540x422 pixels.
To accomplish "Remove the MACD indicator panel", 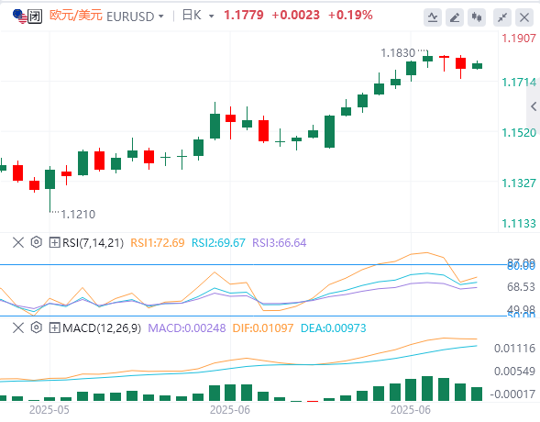I will pyautogui.click(x=18, y=328).
